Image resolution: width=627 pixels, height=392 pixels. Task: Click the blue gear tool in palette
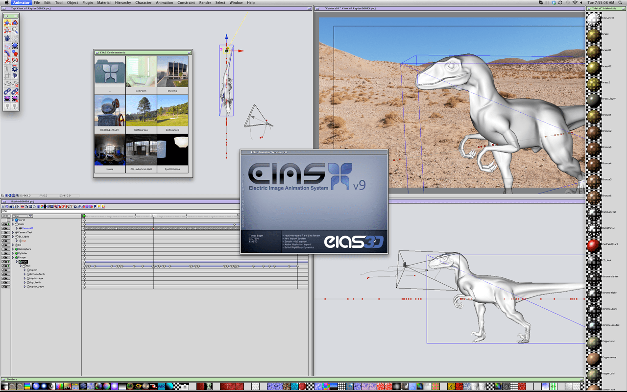coord(15,69)
